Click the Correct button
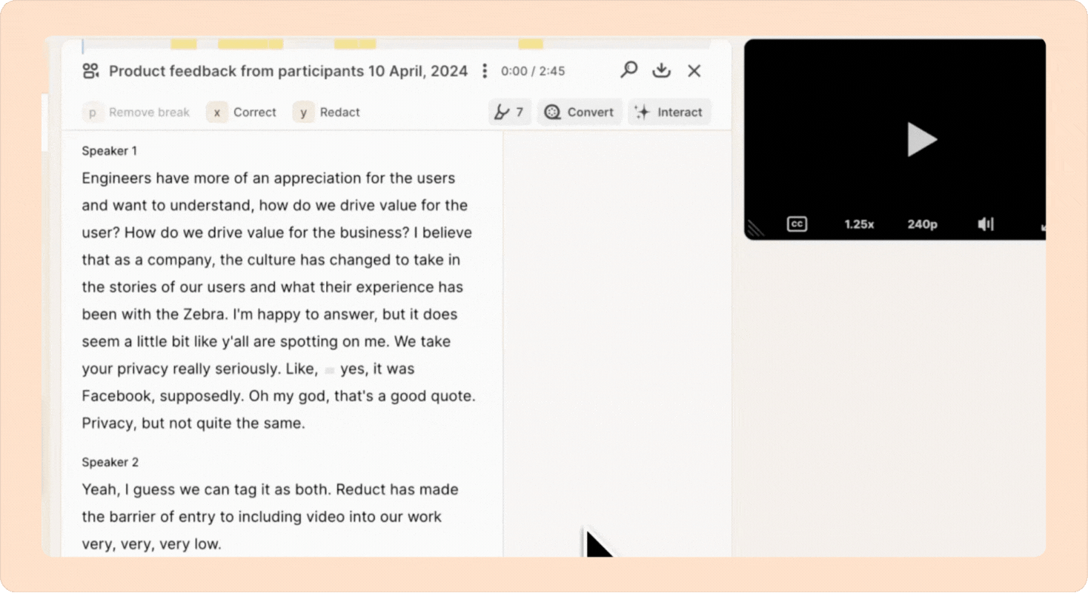This screenshot has width=1088, height=593. (242, 113)
